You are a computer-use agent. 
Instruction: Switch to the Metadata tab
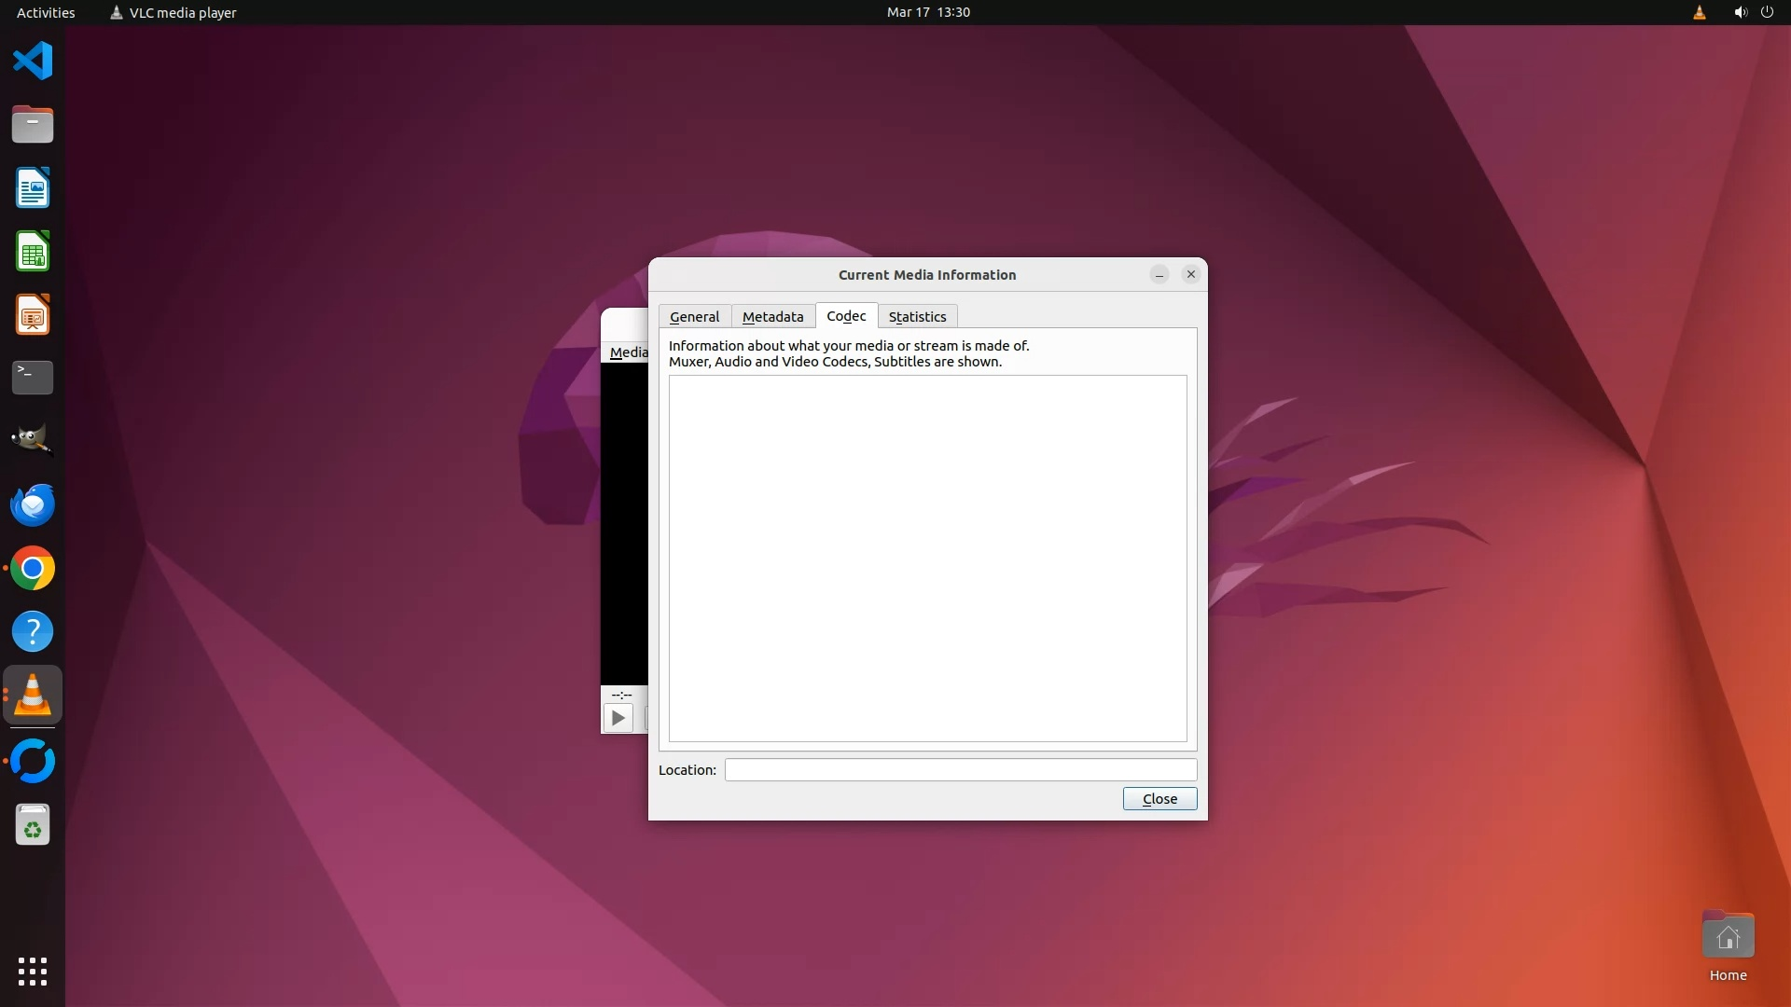click(x=772, y=317)
